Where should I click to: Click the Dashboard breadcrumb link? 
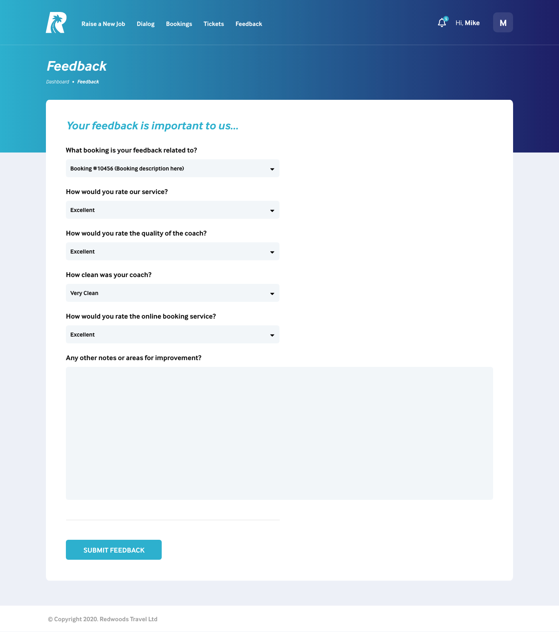click(x=57, y=82)
